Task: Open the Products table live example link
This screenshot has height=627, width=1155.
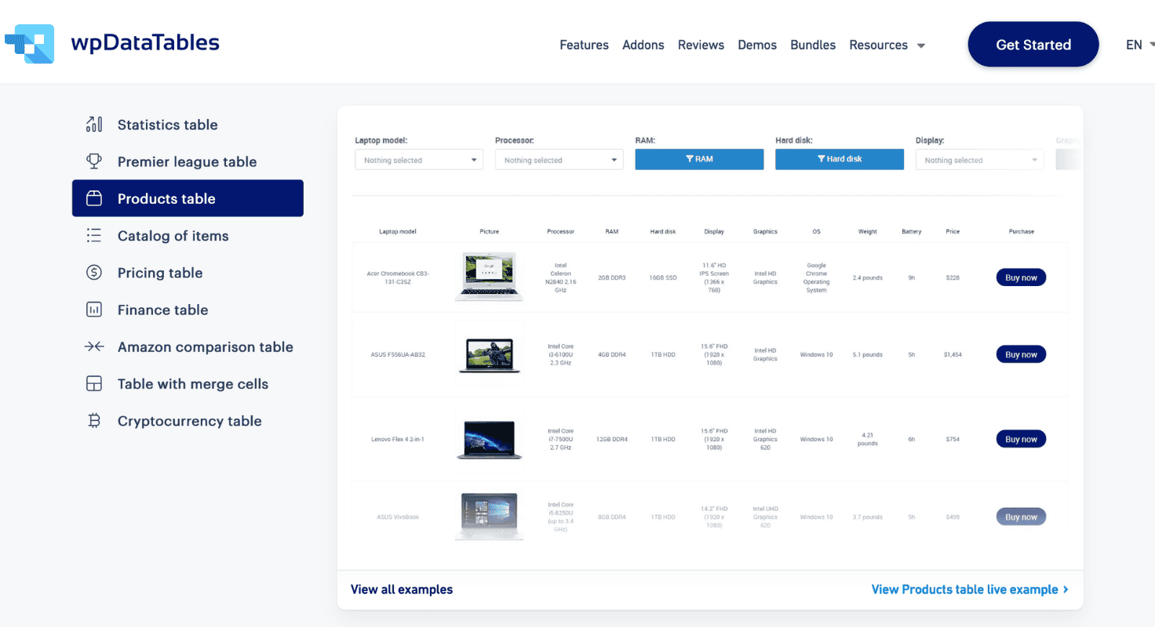Action: (x=970, y=589)
